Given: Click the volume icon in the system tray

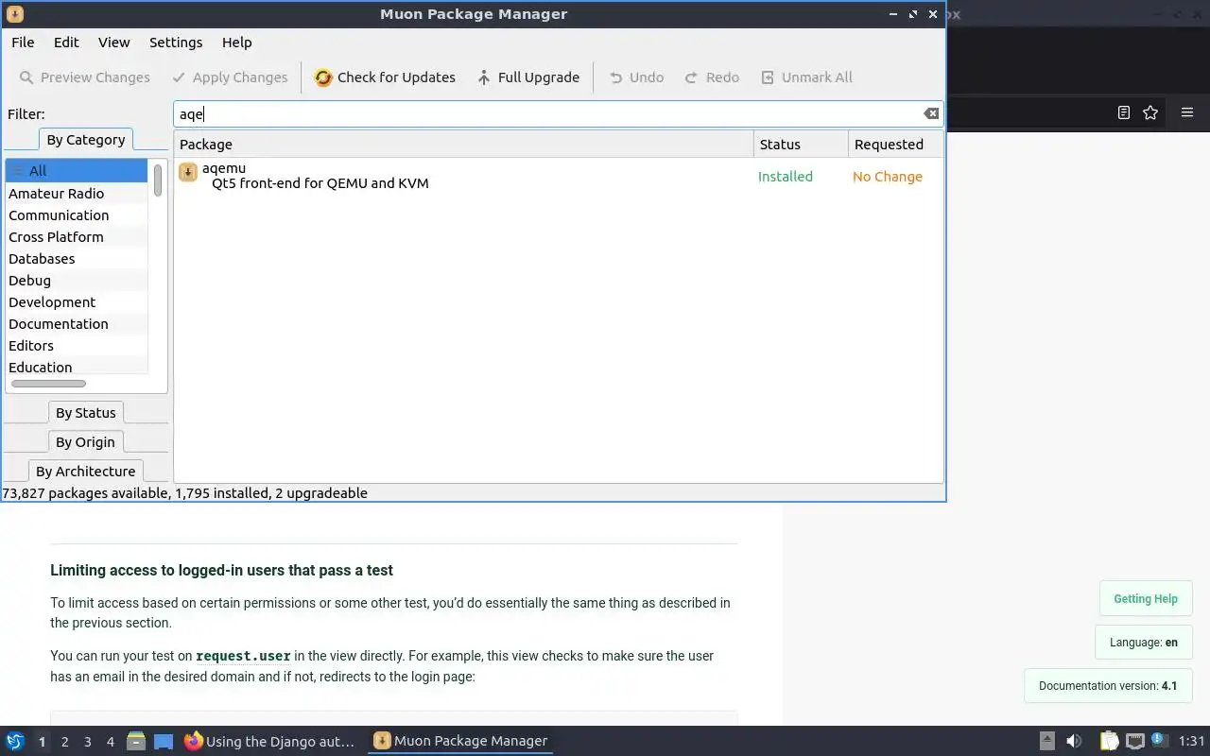Looking at the screenshot, I should 1074,741.
